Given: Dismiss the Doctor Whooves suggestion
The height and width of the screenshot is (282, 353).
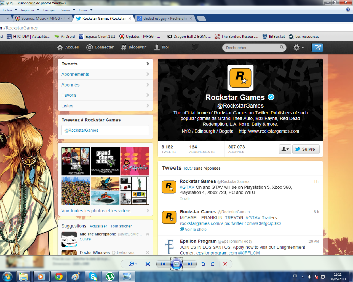Looking at the screenshot, I should pyautogui.click(x=147, y=252).
